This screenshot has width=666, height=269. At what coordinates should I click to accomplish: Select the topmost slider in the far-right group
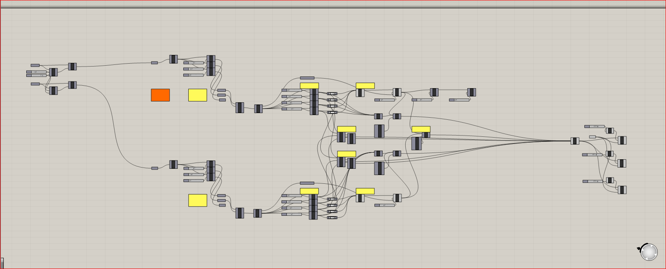(594, 126)
